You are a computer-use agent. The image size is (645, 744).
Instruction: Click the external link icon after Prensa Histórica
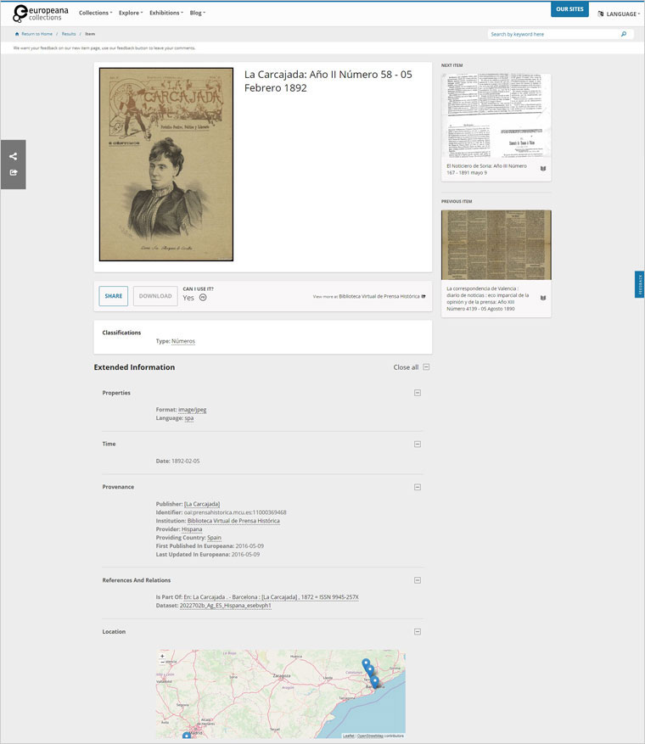[x=423, y=296]
